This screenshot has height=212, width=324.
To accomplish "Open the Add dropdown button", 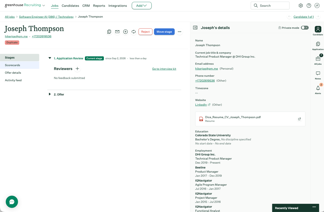I will [x=142, y=6].
